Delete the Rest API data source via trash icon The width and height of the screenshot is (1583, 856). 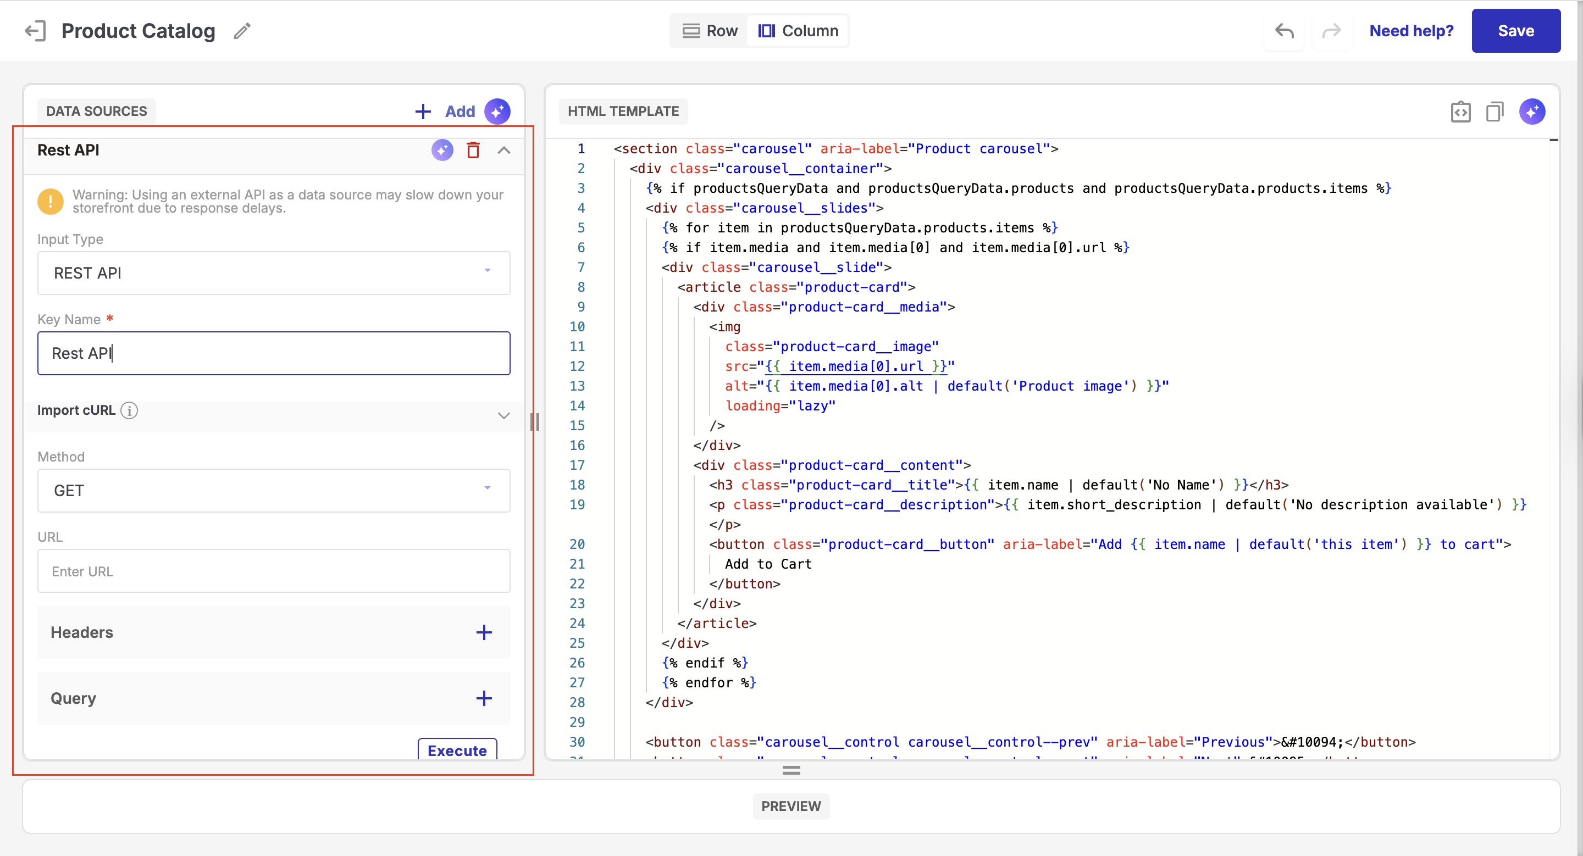(473, 151)
